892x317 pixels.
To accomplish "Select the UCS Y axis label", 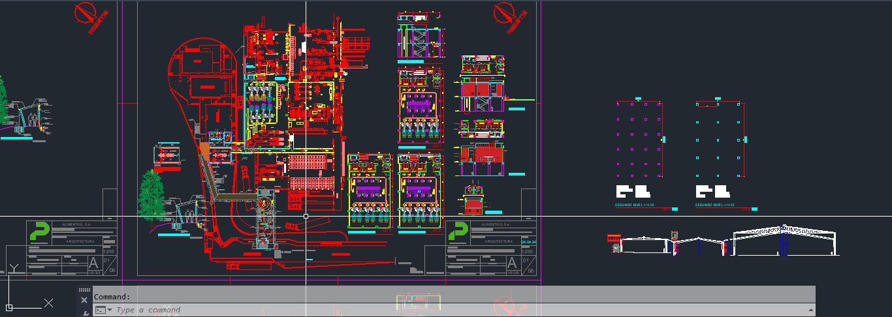I will (13, 268).
